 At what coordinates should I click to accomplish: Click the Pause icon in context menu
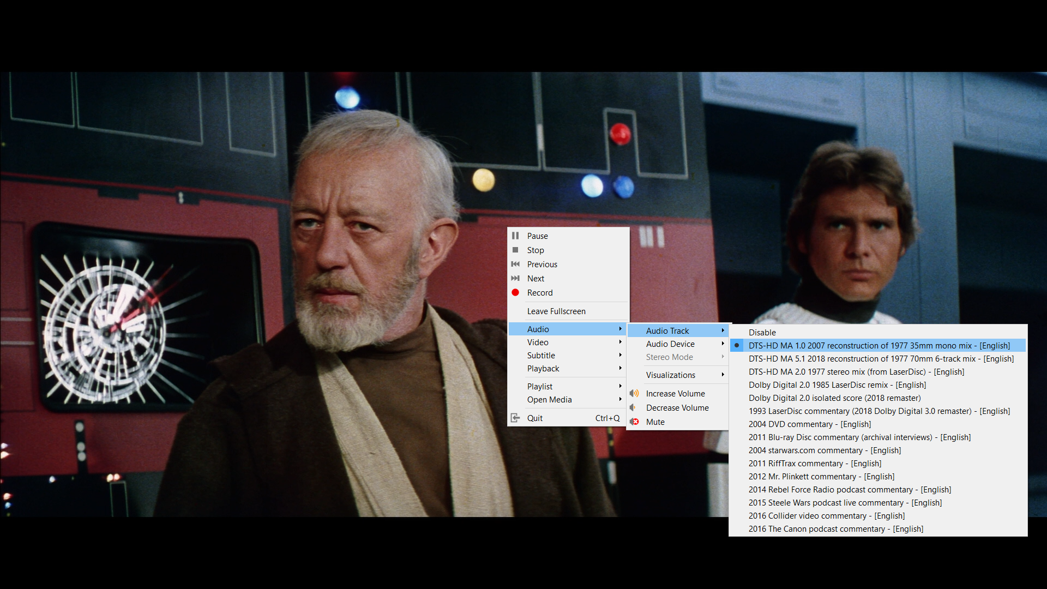click(515, 236)
